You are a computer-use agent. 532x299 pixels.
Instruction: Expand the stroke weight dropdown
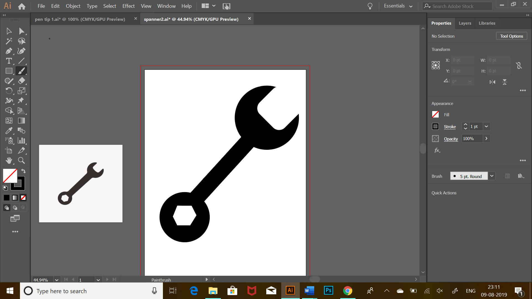[486, 127]
